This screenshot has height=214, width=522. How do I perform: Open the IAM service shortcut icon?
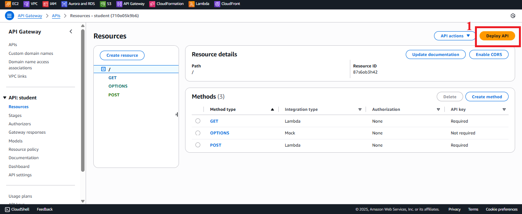[x=46, y=4]
